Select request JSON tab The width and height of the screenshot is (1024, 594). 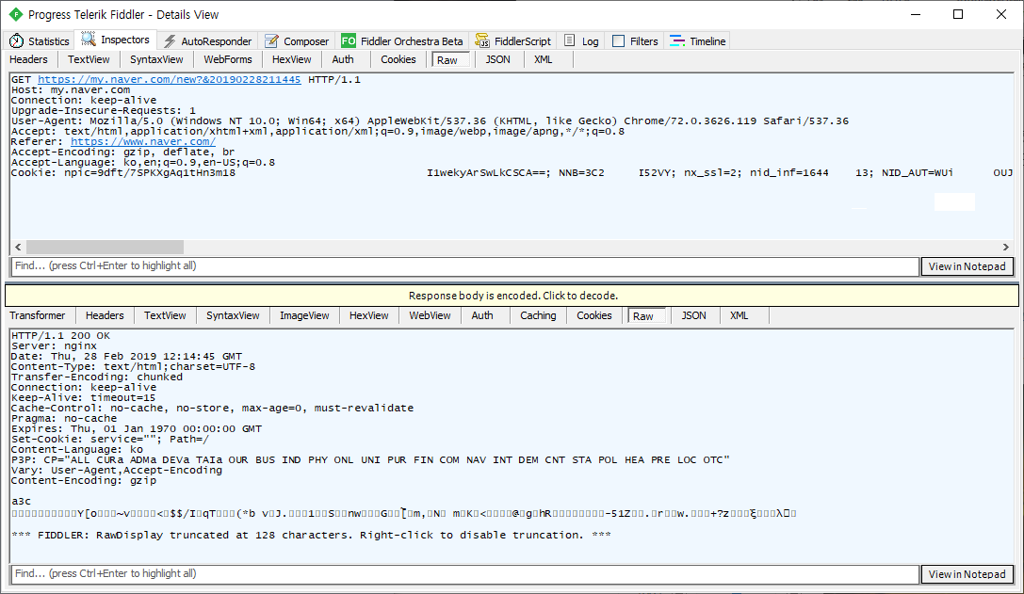(x=497, y=59)
